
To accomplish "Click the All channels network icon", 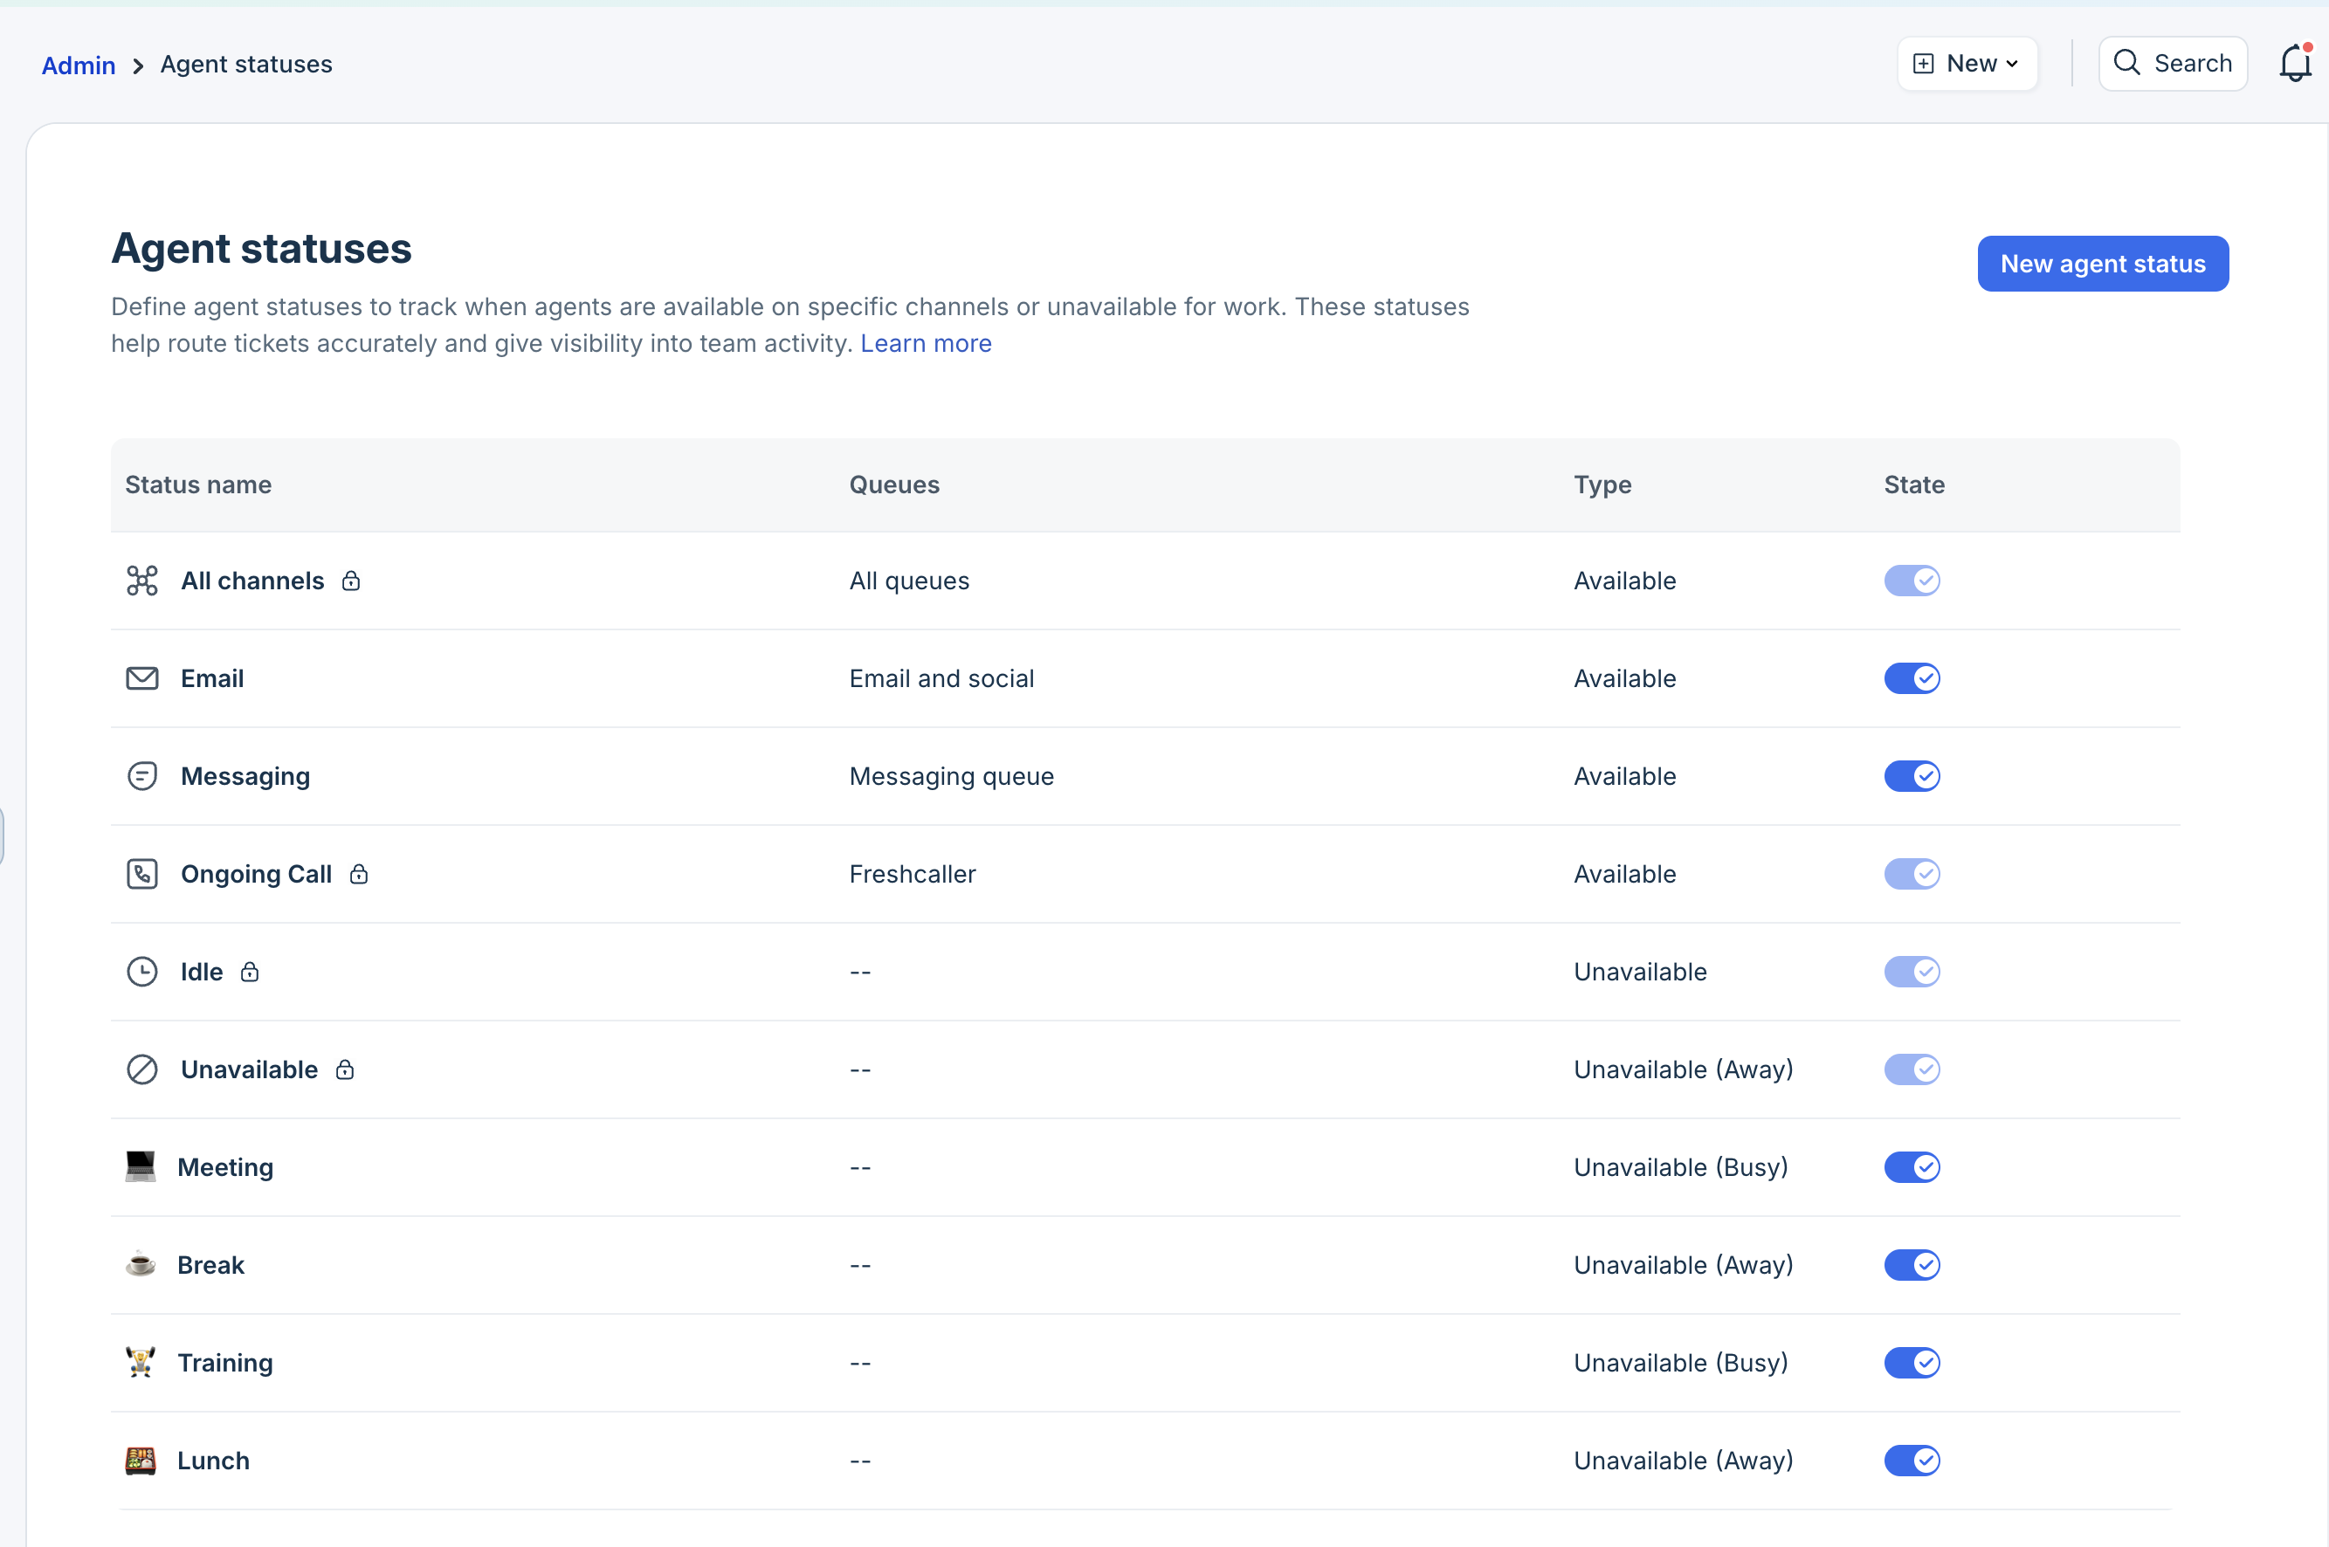I will [142, 581].
